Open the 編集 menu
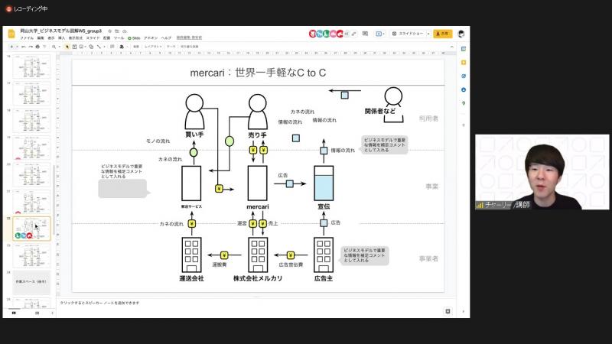 [41, 37]
